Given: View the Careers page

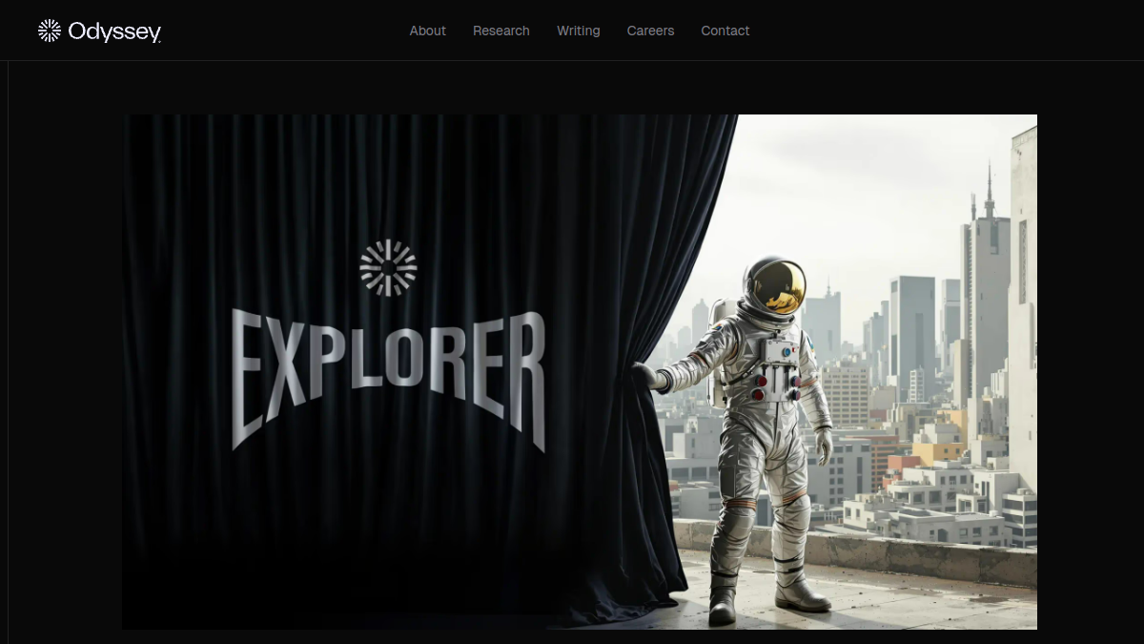Looking at the screenshot, I should (x=650, y=31).
